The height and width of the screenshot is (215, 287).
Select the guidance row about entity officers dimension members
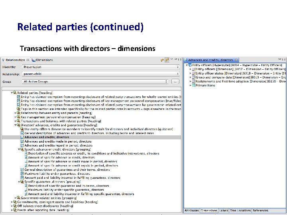pyautogui.click(x=98, y=129)
